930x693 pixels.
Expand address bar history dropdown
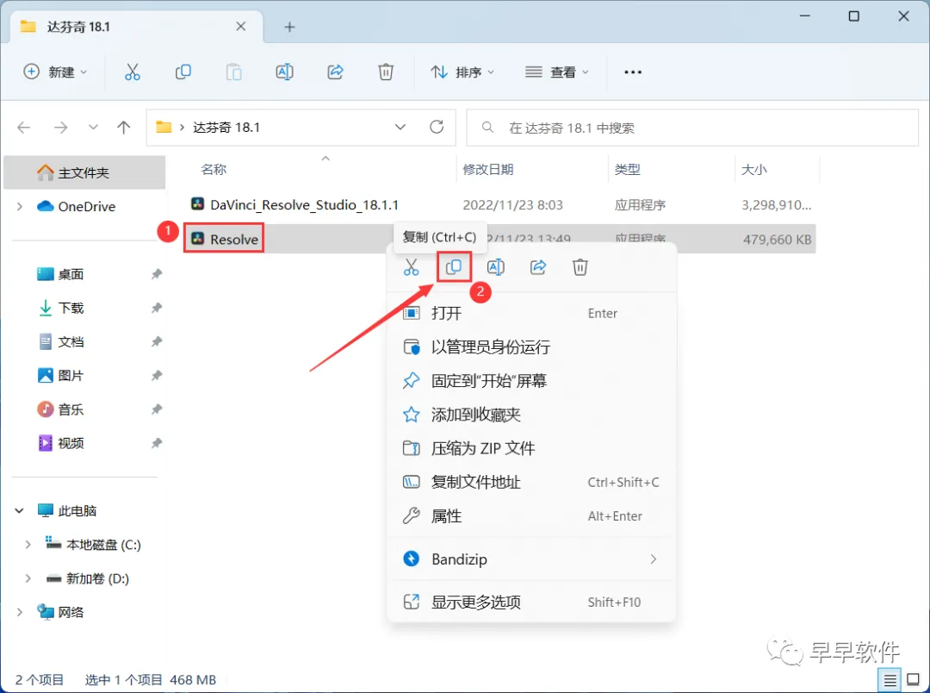[400, 127]
